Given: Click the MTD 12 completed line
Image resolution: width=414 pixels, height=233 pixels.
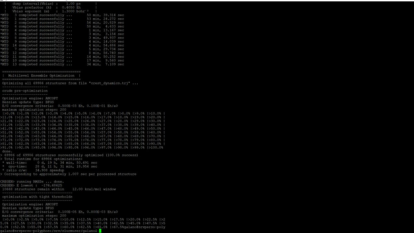Looking at the screenshot, I should tap(62, 53).
